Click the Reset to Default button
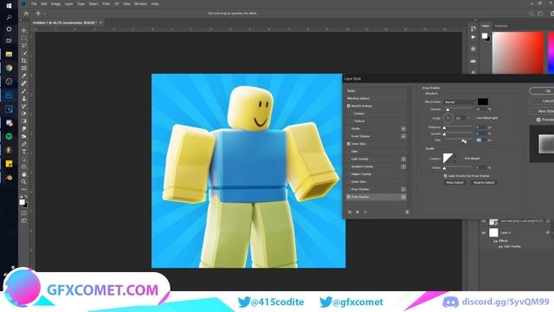Screen dimensions: 554x312 (484, 183)
